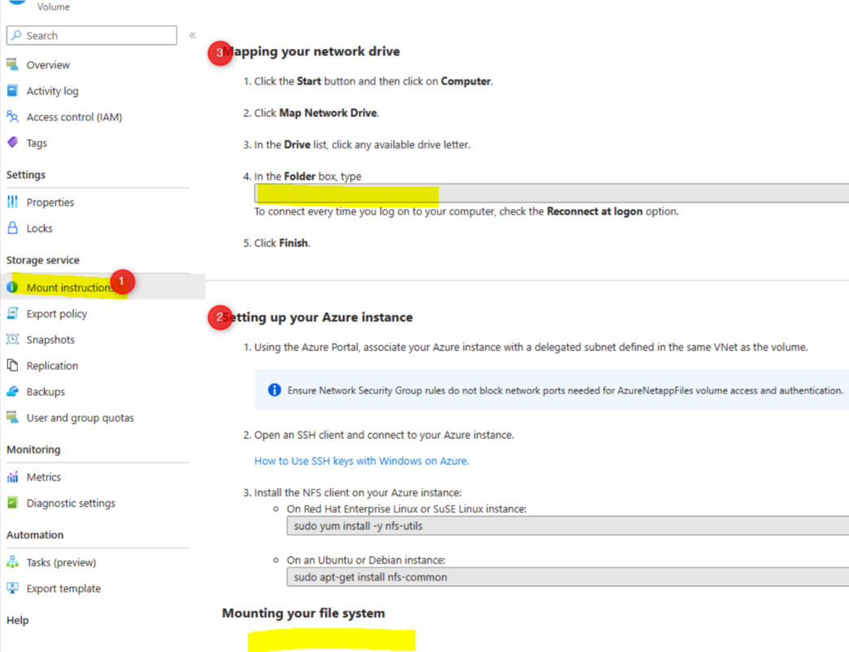Open Locks under Settings
Viewport: 849px width, 652px height.
tap(40, 228)
